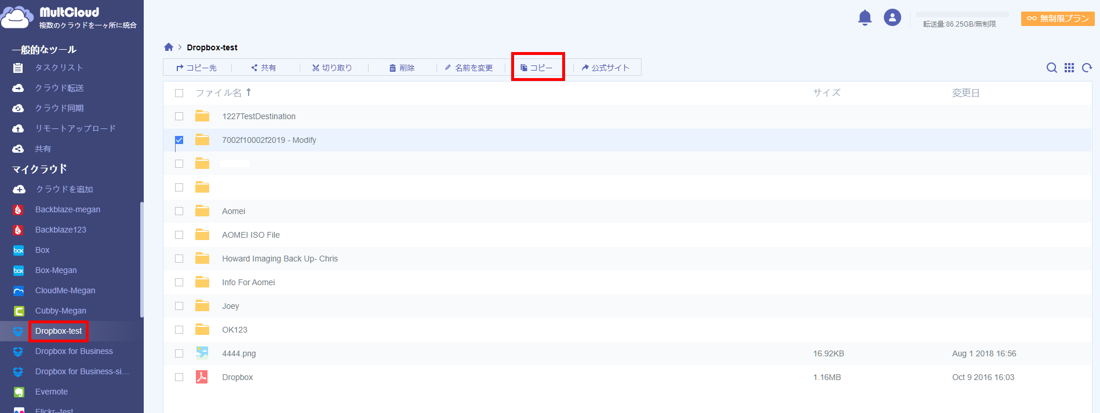Sort by file name column header
This screenshot has height=413, width=1100.
(223, 93)
